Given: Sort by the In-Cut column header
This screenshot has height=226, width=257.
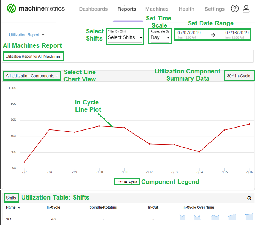Looking at the screenshot, I should (x=153, y=207).
